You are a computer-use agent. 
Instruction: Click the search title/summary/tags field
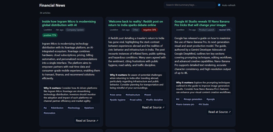click(189, 5)
